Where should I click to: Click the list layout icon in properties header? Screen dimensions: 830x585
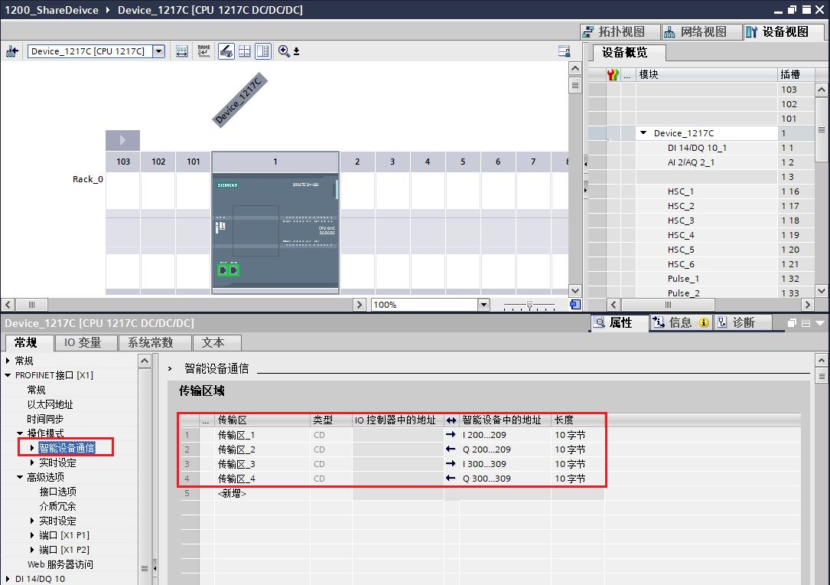(806, 322)
